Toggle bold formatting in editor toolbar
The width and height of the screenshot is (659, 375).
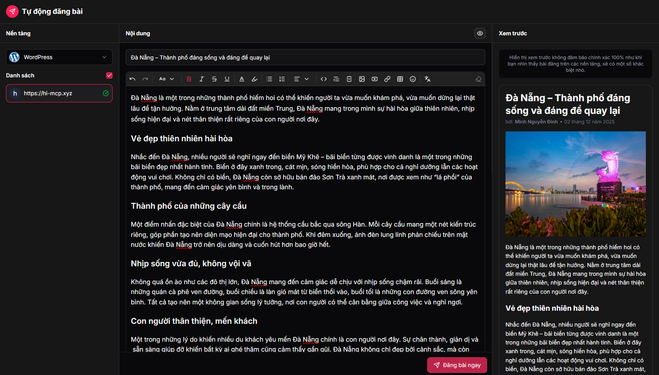tap(189, 79)
